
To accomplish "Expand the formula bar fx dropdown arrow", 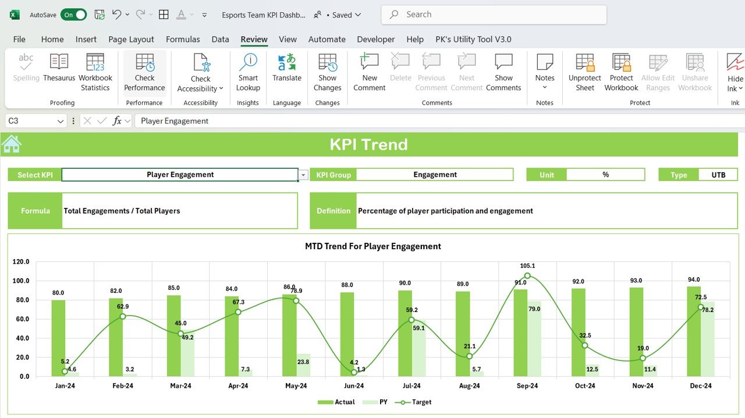I will (x=127, y=121).
